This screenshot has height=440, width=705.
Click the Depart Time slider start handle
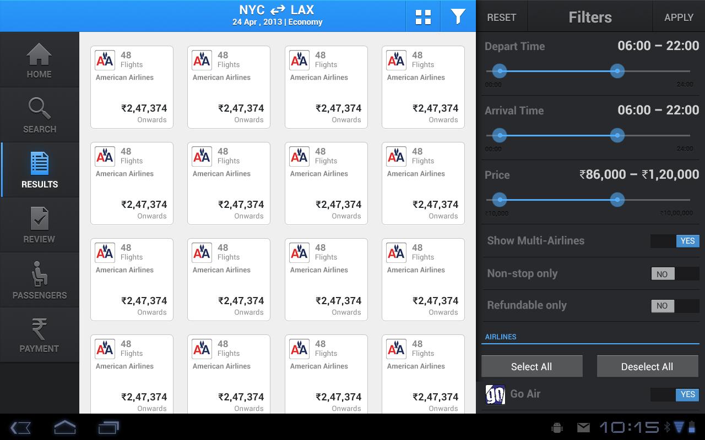click(500, 71)
